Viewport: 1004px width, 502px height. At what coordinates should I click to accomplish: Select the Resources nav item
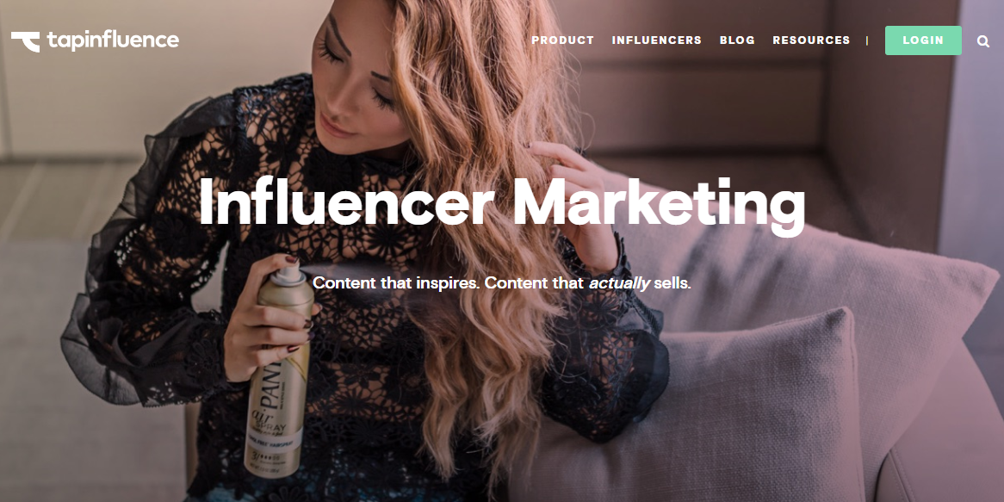[811, 40]
